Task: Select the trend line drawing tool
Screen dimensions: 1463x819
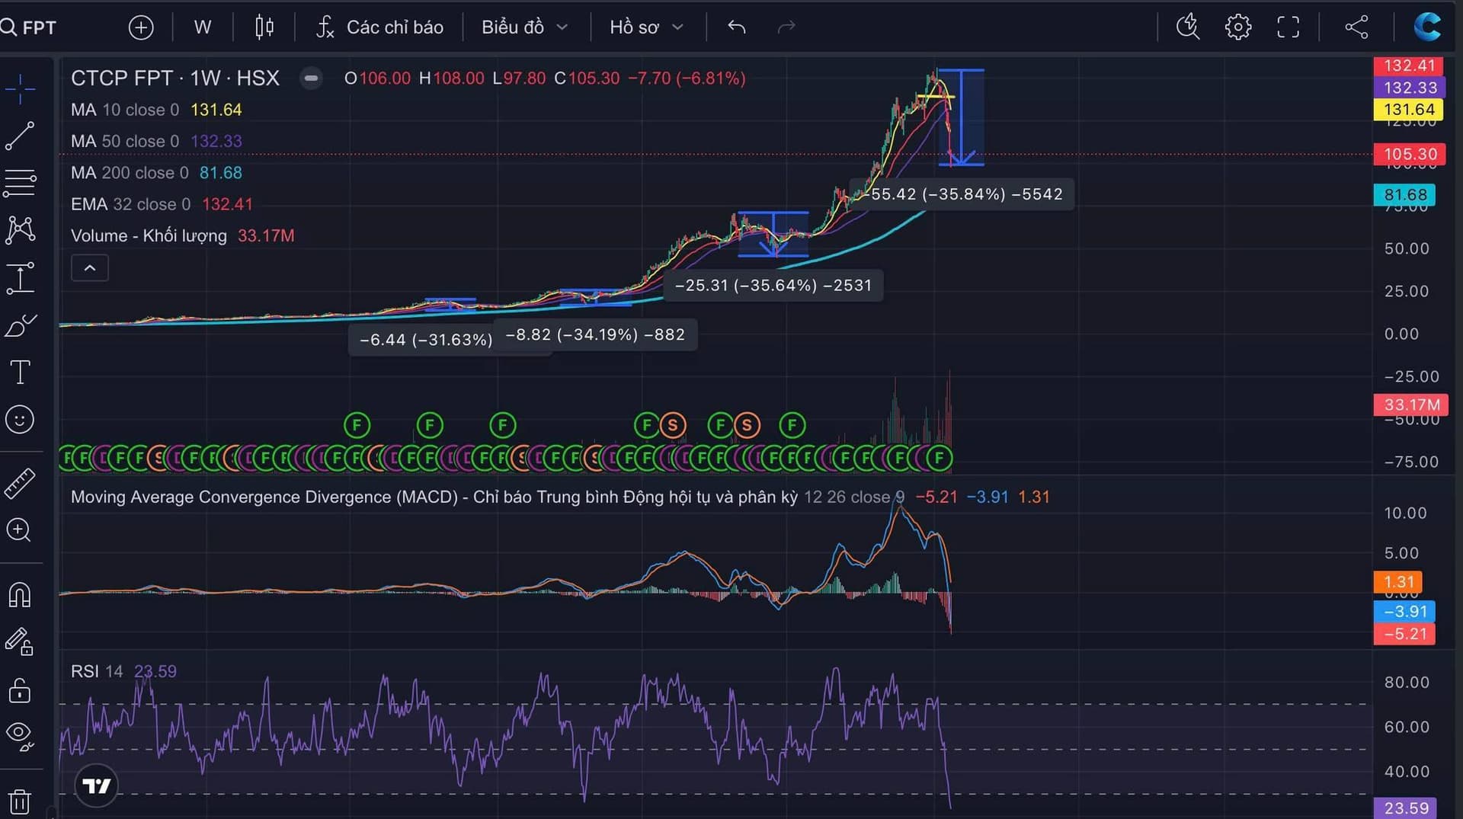Action: [20, 136]
